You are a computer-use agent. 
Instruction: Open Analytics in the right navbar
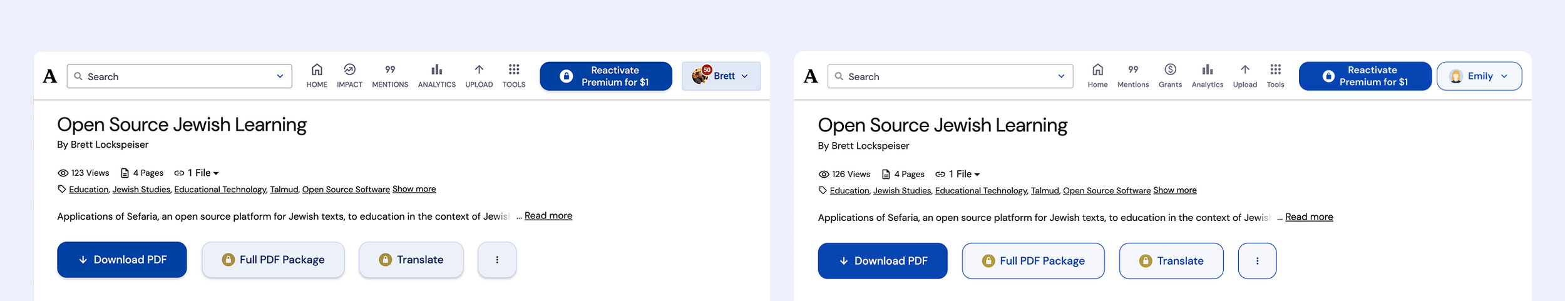[x=1208, y=76]
